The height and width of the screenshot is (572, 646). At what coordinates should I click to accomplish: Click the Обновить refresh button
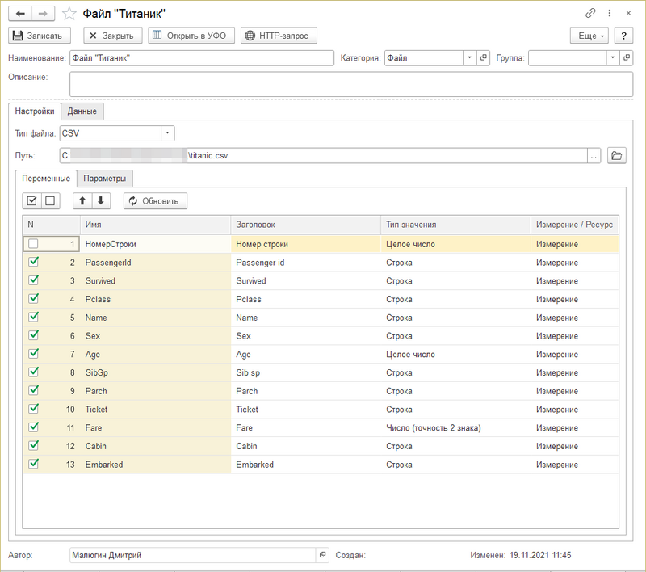point(156,200)
